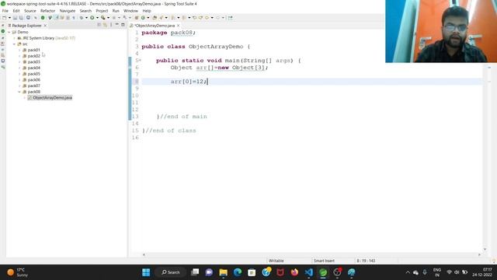Click the editor horizontal scrollbar's left arrow
Image resolution: width=497 pixels, height=280 pixels.
tap(144, 254)
